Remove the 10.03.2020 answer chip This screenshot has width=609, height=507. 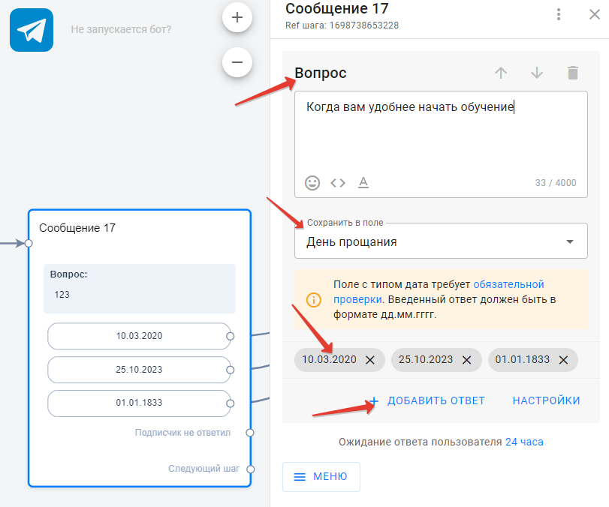(x=369, y=360)
